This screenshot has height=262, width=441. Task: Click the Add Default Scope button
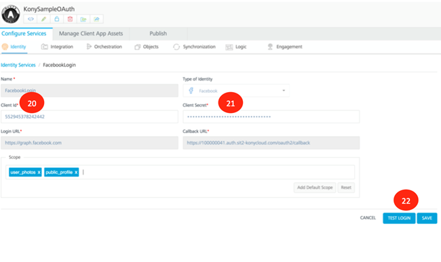coord(315,188)
